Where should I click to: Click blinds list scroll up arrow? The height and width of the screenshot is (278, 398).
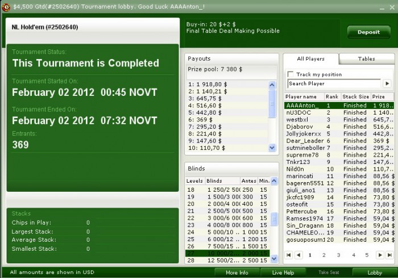(x=274, y=181)
